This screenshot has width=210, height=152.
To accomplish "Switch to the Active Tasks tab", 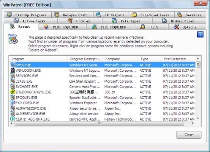I will [31, 21].
